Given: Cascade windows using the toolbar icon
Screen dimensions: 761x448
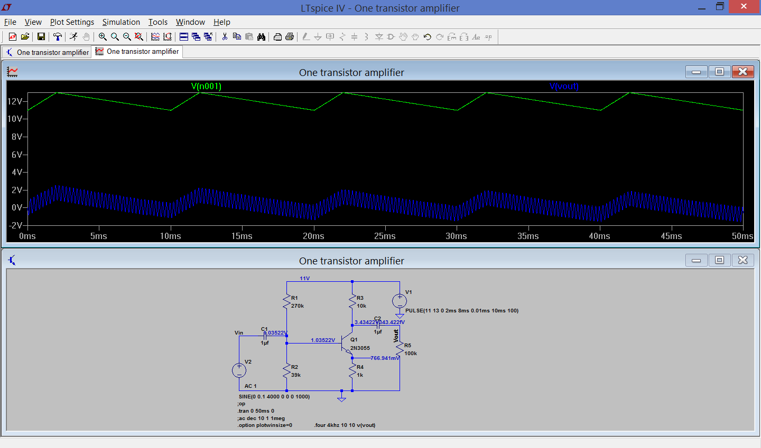Looking at the screenshot, I should click(196, 36).
